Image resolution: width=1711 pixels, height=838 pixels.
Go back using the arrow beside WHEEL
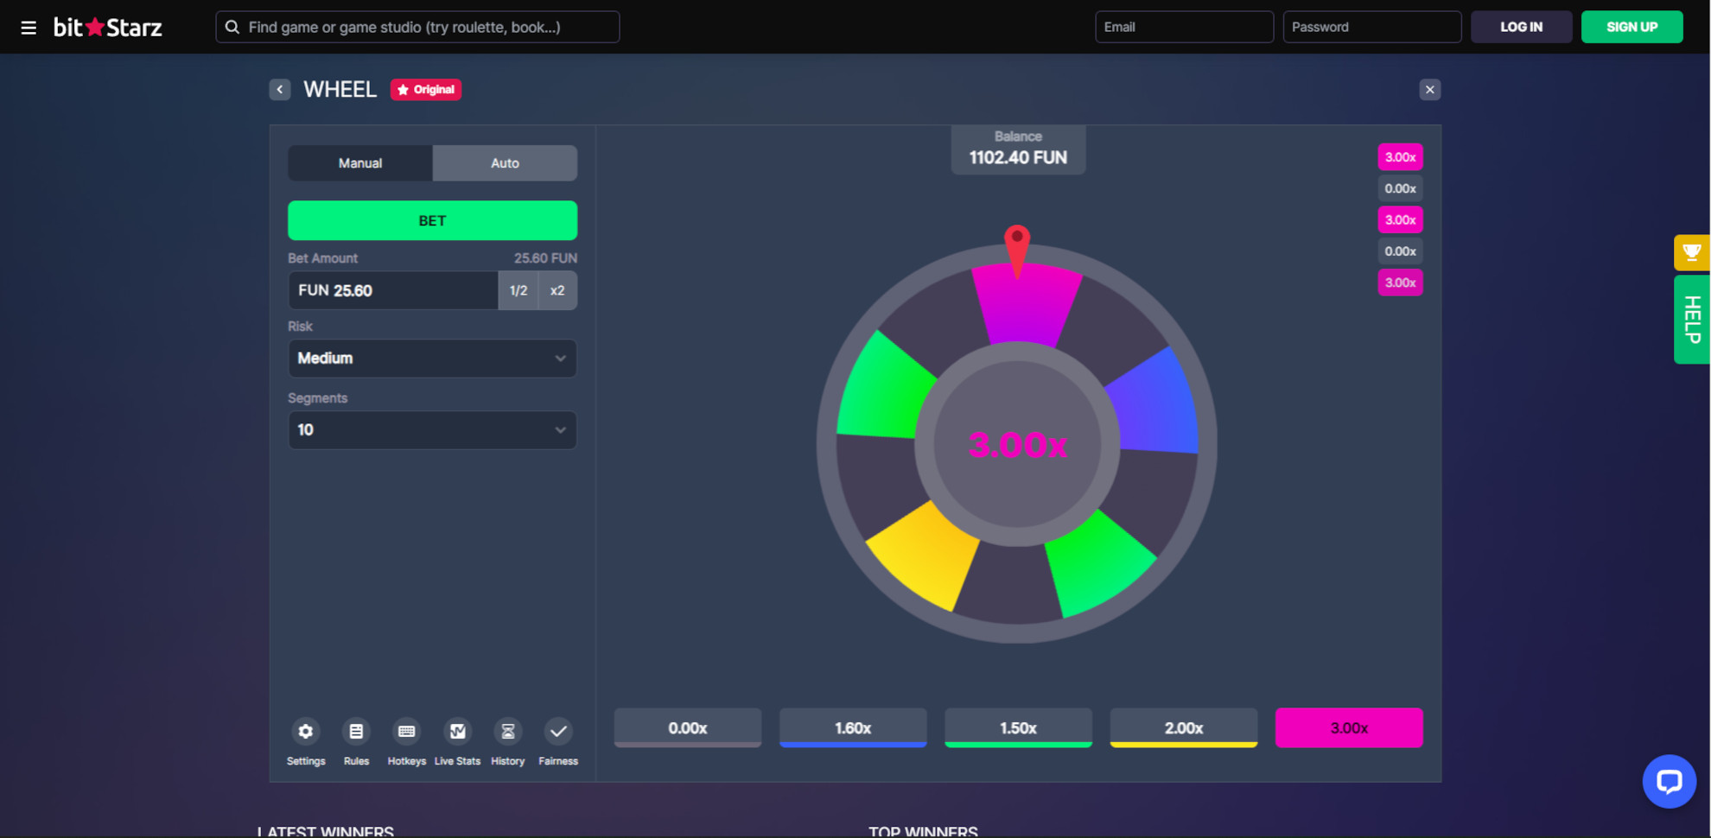point(280,90)
